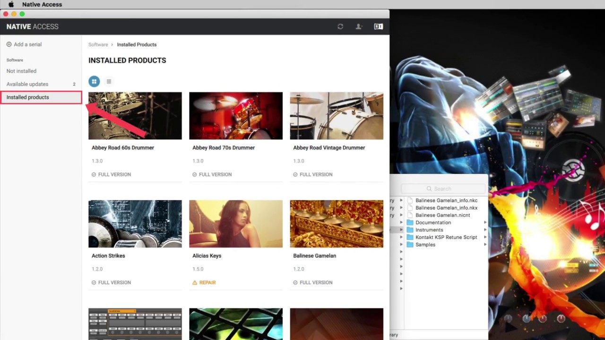This screenshot has width=605, height=340.
Task: Switch to list view
Action: [x=109, y=81]
